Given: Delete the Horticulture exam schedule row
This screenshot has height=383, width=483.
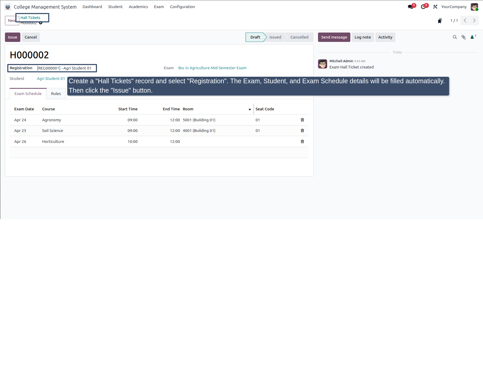Looking at the screenshot, I should click(x=302, y=142).
